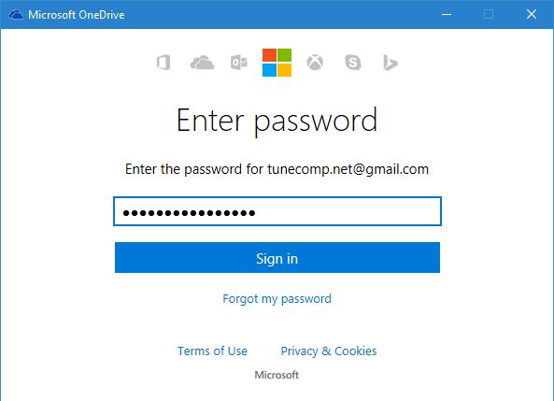
Task: Click the greyed-out maximize window button
Action: pyautogui.click(x=489, y=15)
